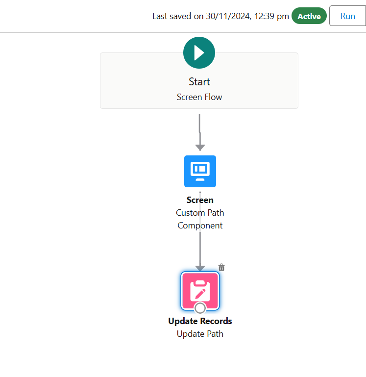Click the bold Screen label
Screen dimensions: 366x377
coord(200,200)
